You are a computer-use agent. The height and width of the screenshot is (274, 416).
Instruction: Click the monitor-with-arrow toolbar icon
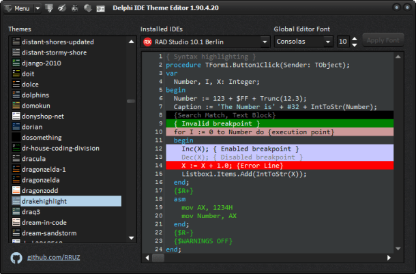point(48,9)
